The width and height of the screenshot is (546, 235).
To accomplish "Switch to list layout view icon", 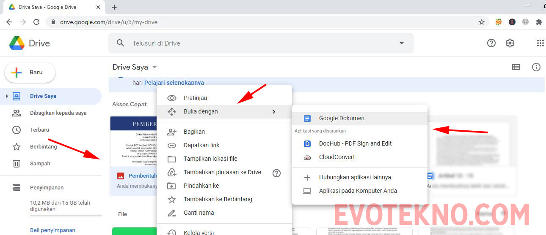I will (516, 67).
